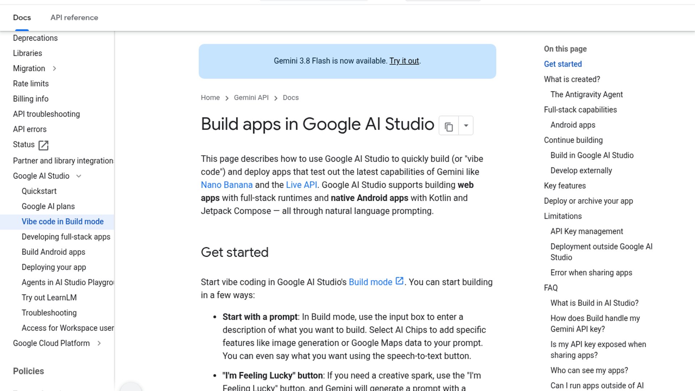
Task: Jump to Develop externally section
Action: [581, 171]
